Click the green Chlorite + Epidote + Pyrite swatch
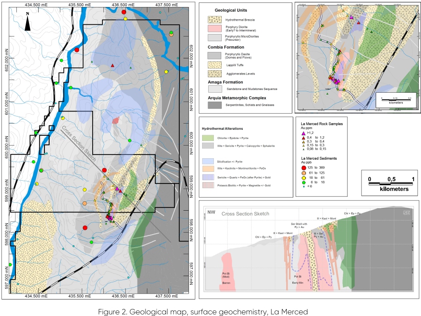This screenshot has height=316, width=421. coord(209,138)
